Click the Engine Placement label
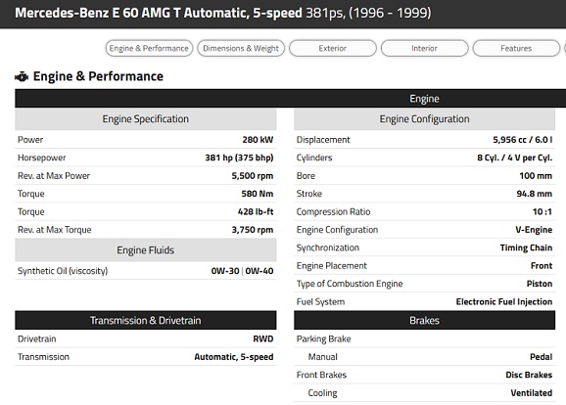Screen dimensions: 566x405 tap(332, 266)
